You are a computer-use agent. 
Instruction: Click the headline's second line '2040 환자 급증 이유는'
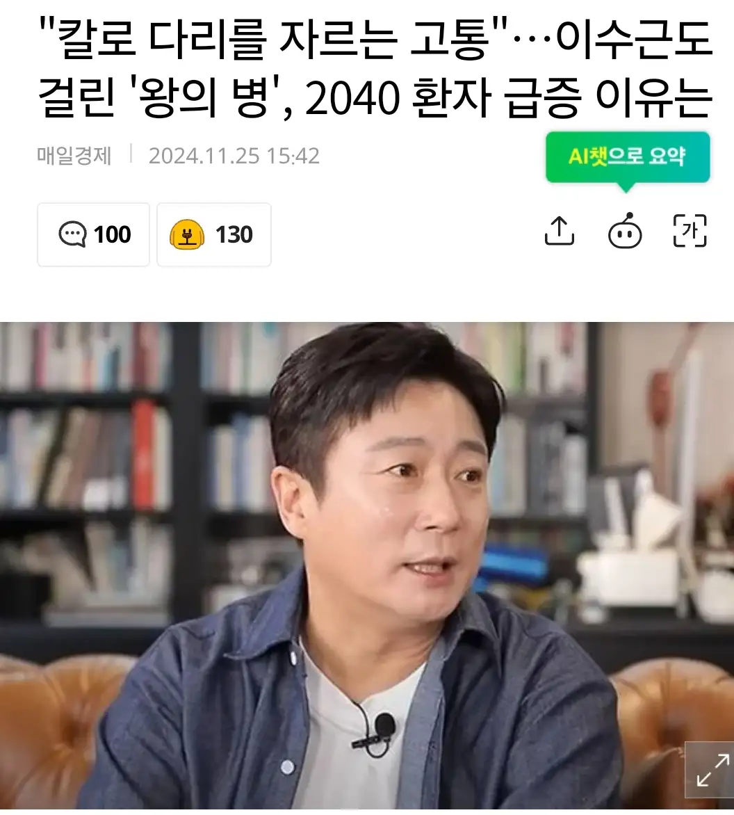pyautogui.click(x=509, y=97)
